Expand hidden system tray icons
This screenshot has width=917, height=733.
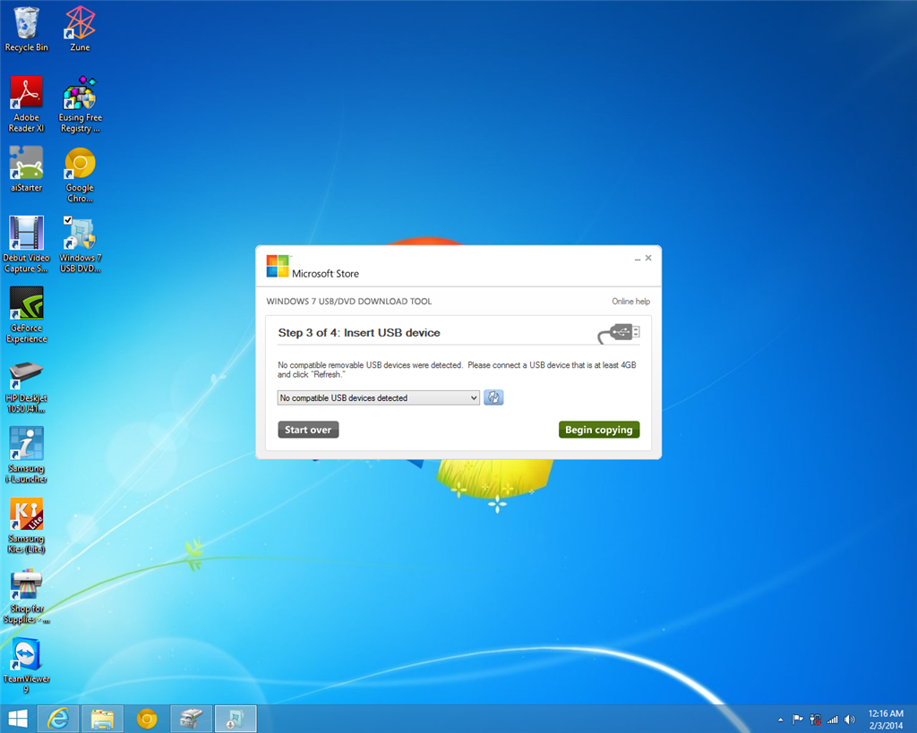pyautogui.click(x=780, y=719)
